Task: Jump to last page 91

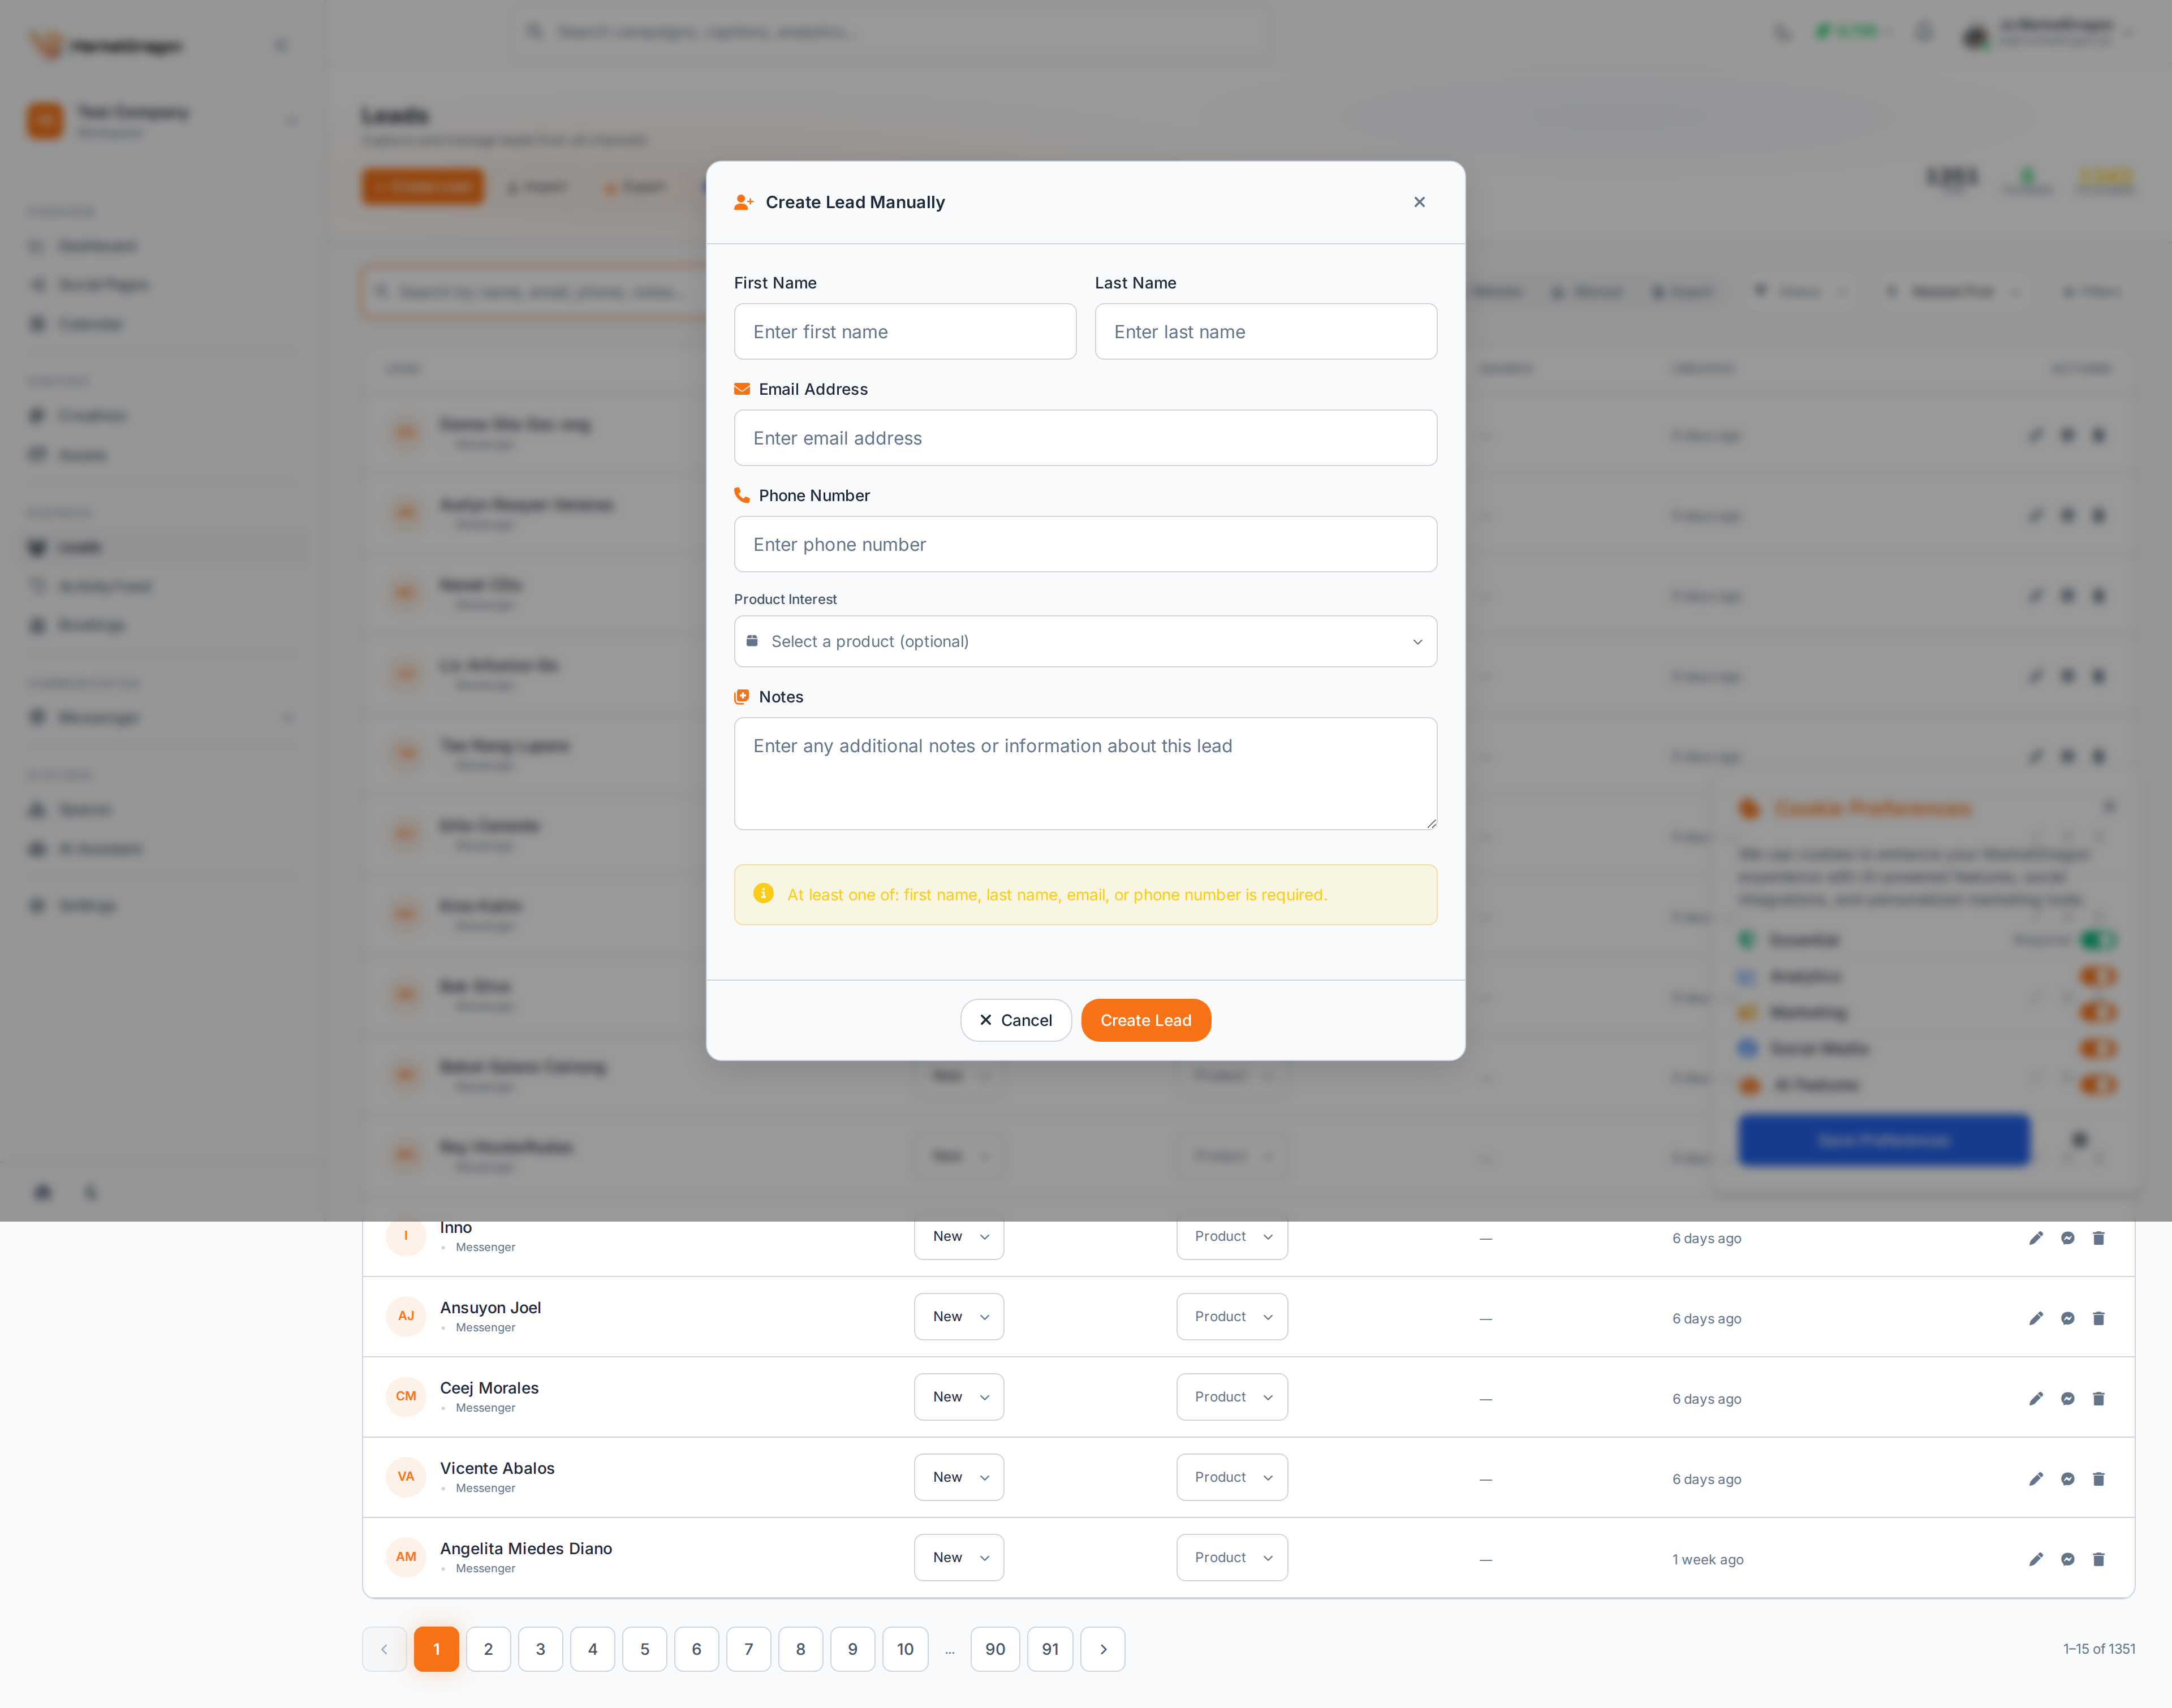Action: click(1050, 1649)
